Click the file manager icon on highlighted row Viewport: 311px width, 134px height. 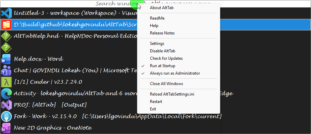click(x=6, y=25)
